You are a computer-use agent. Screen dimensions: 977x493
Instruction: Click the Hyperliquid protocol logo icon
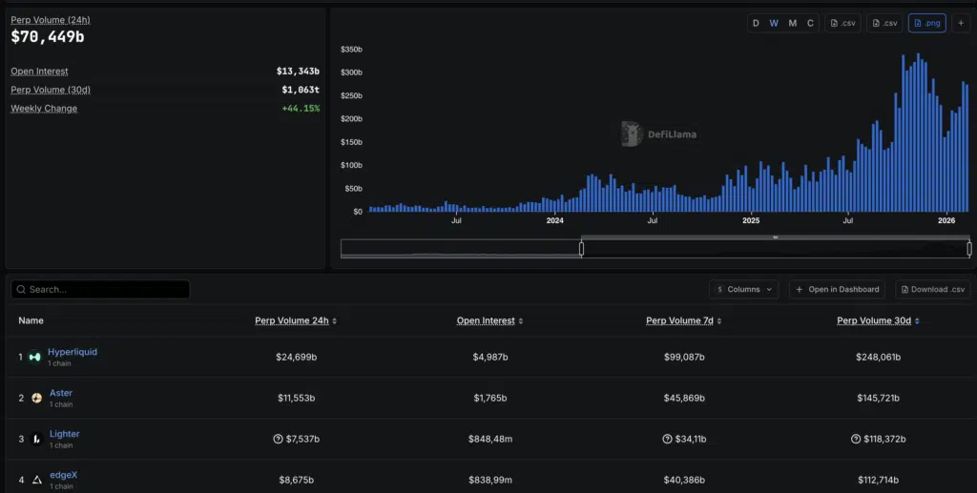click(35, 358)
